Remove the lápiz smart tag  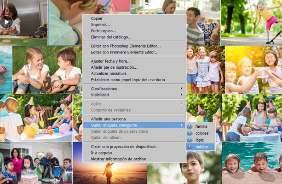tap(200, 140)
